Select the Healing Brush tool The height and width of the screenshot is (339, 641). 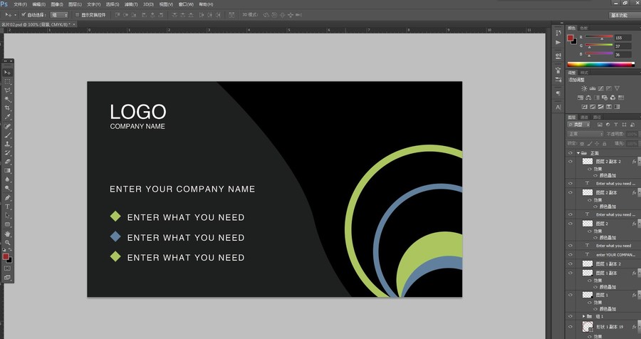[7, 126]
